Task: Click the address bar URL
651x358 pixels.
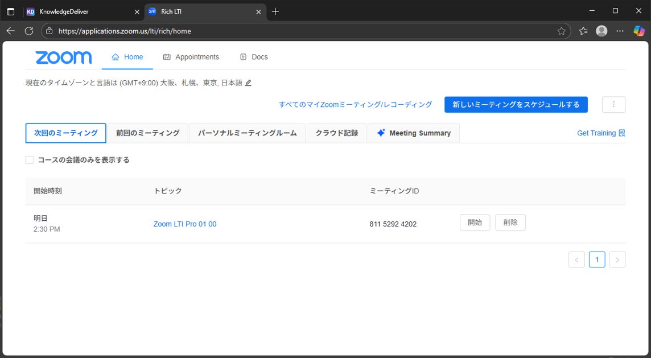Action: pos(125,31)
